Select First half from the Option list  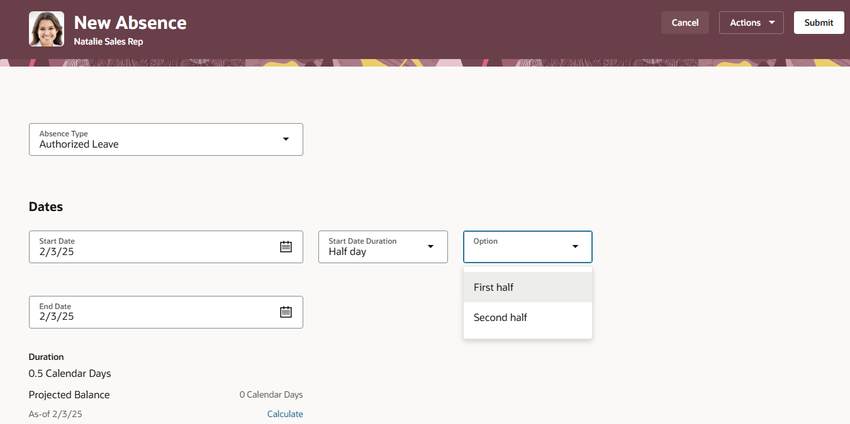click(493, 287)
